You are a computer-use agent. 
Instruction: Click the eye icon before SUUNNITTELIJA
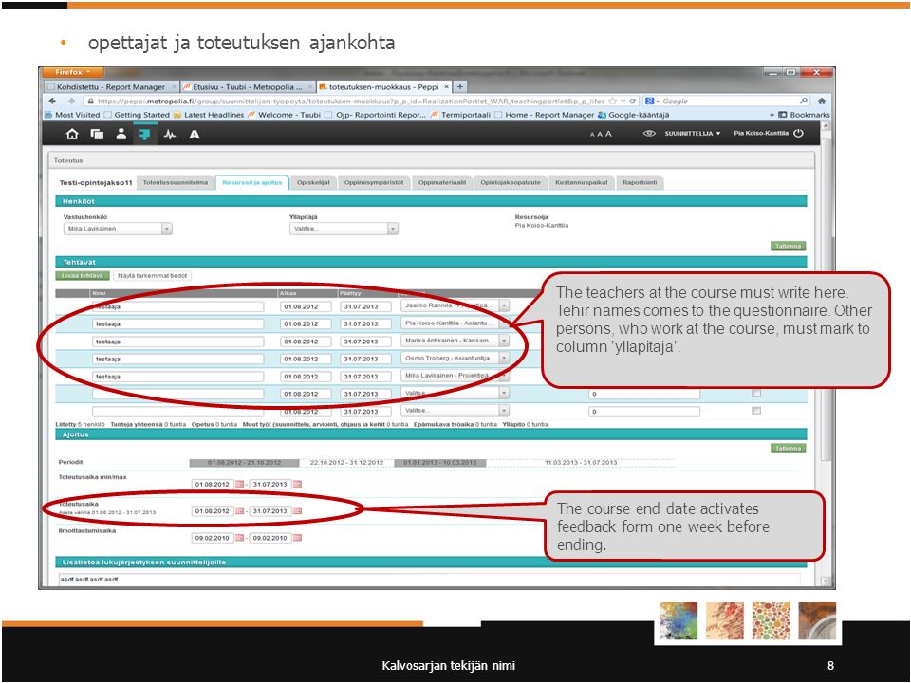click(x=649, y=134)
